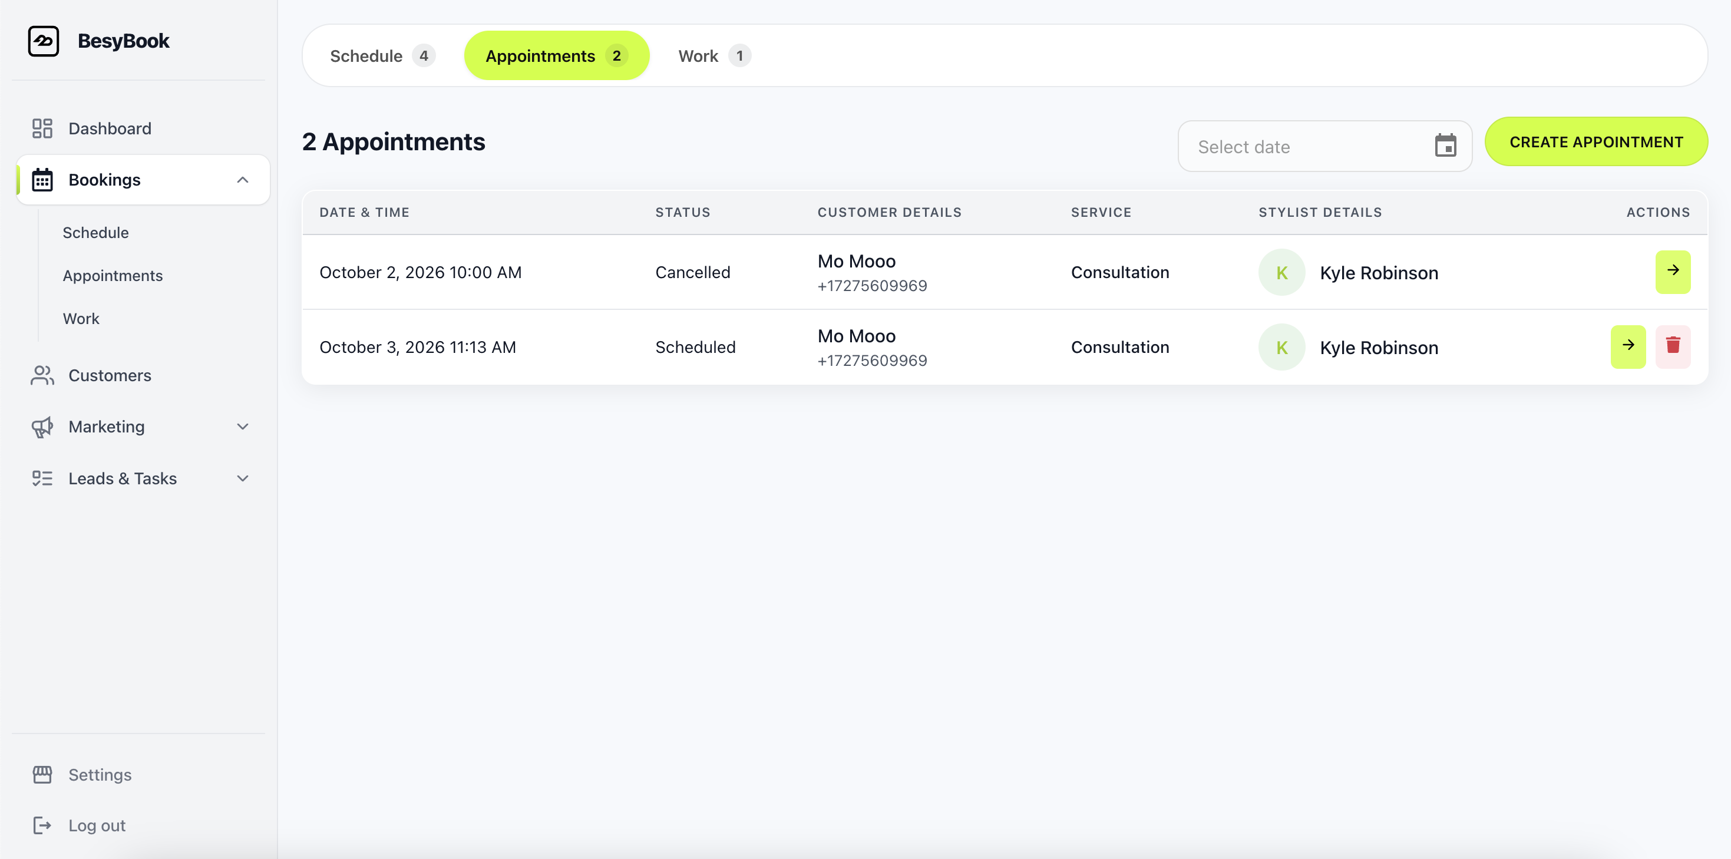Image resolution: width=1731 pixels, height=859 pixels.
Task: Open the date picker calendar icon
Action: pos(1445,146)
